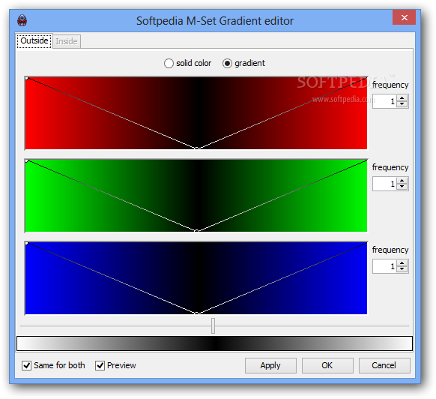Viewport: 436px width, 399px height.
Task: Increase blue channel frequency with up arrow
Action: (x=402, y=263)
